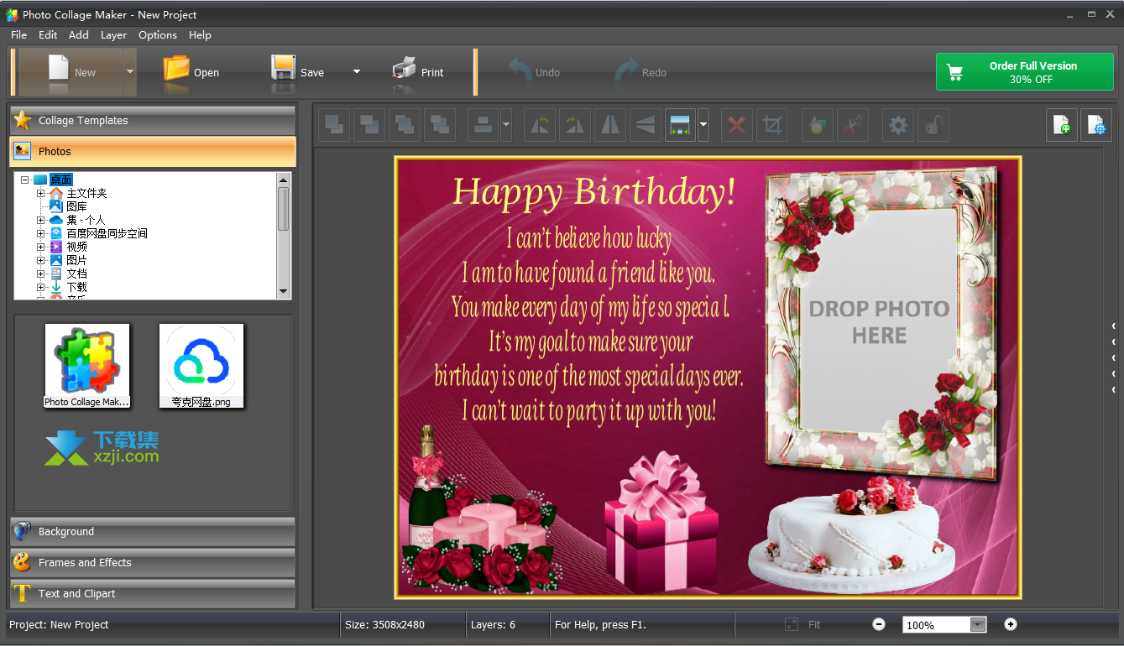
Task: Select the 文档 folder in tree
Action: point(76,274)
